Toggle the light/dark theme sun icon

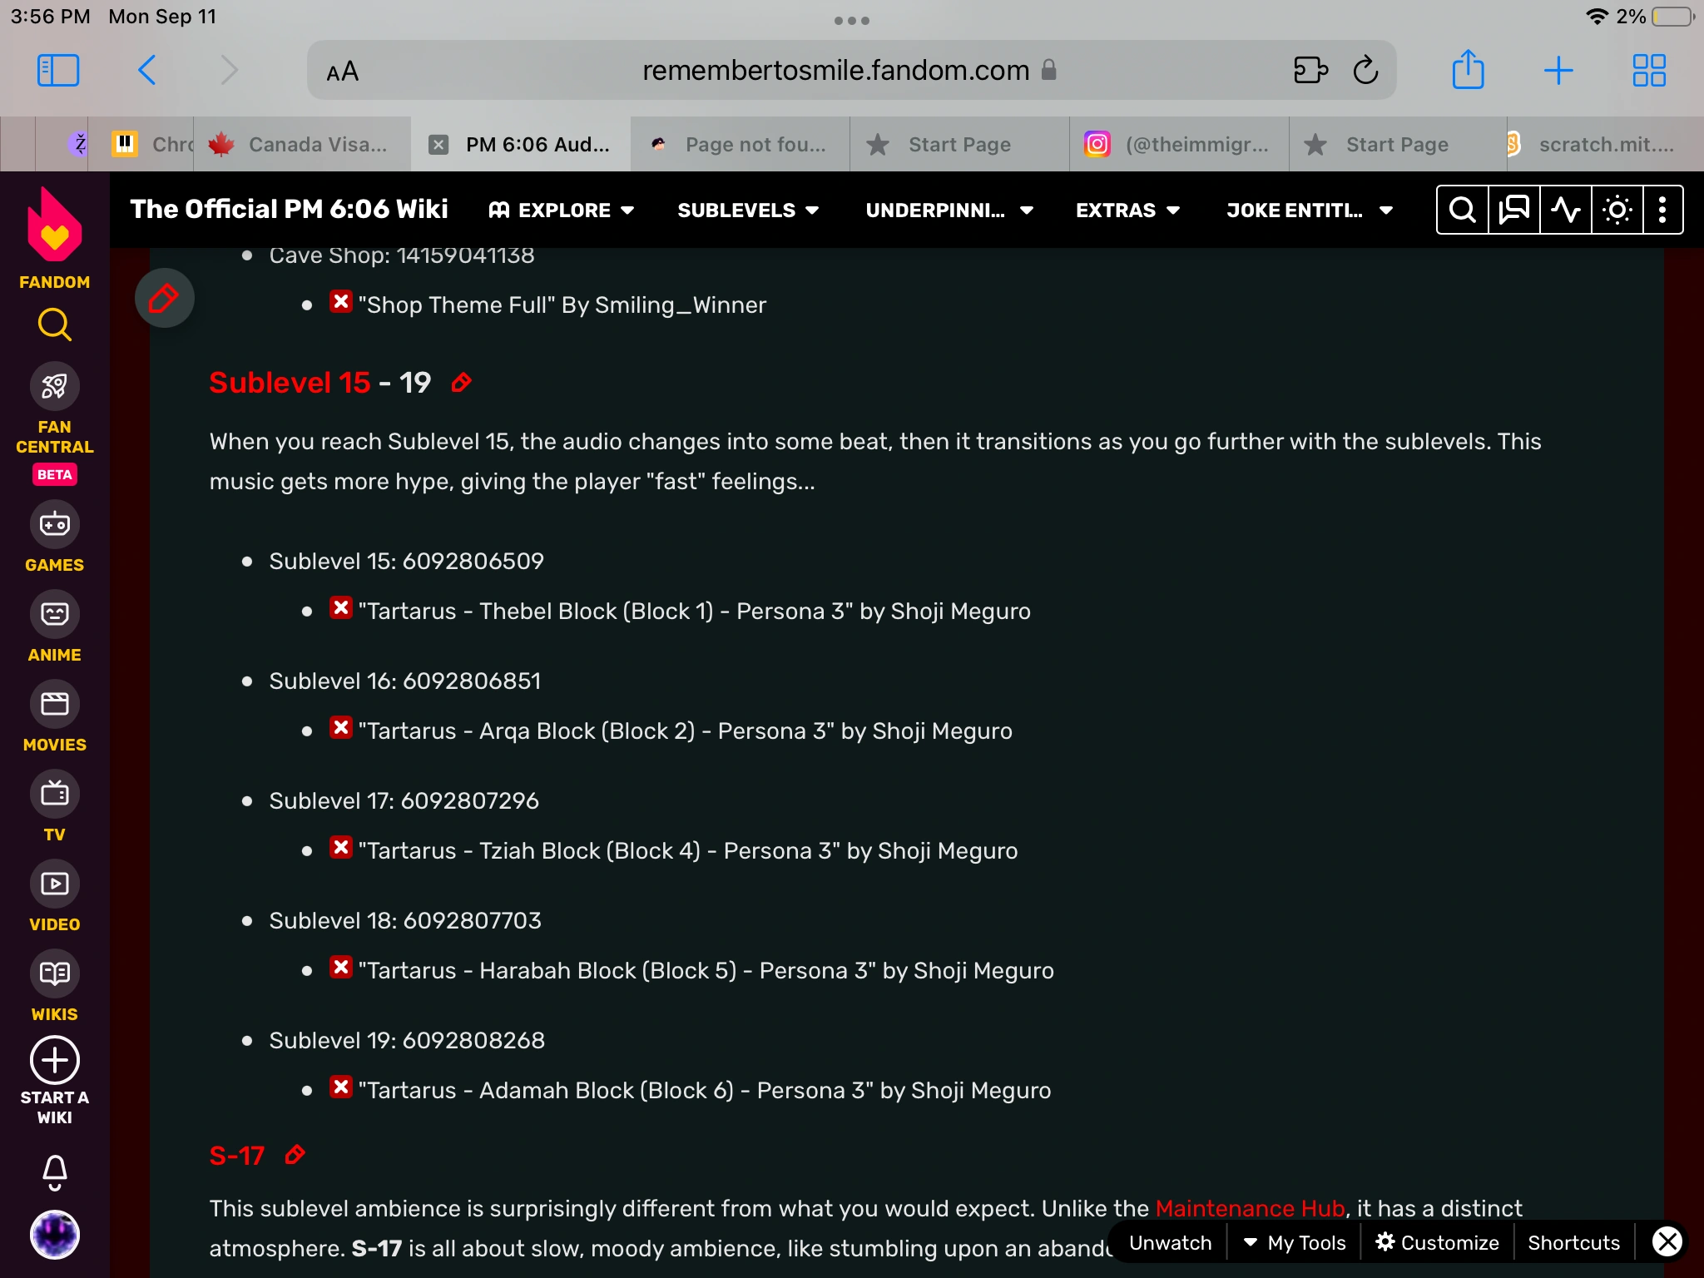1617,210
